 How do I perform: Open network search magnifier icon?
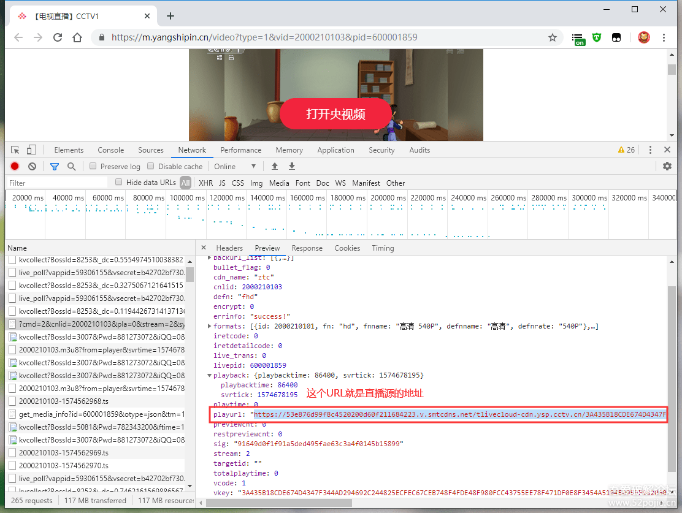tap(72, 166)
